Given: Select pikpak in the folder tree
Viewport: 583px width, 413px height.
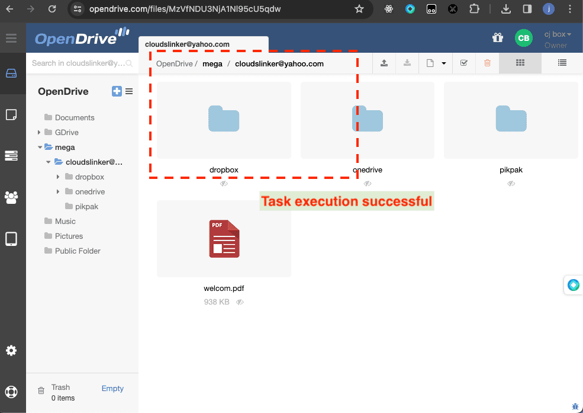Looking at the screenshot, I should [x=86, y=206].
